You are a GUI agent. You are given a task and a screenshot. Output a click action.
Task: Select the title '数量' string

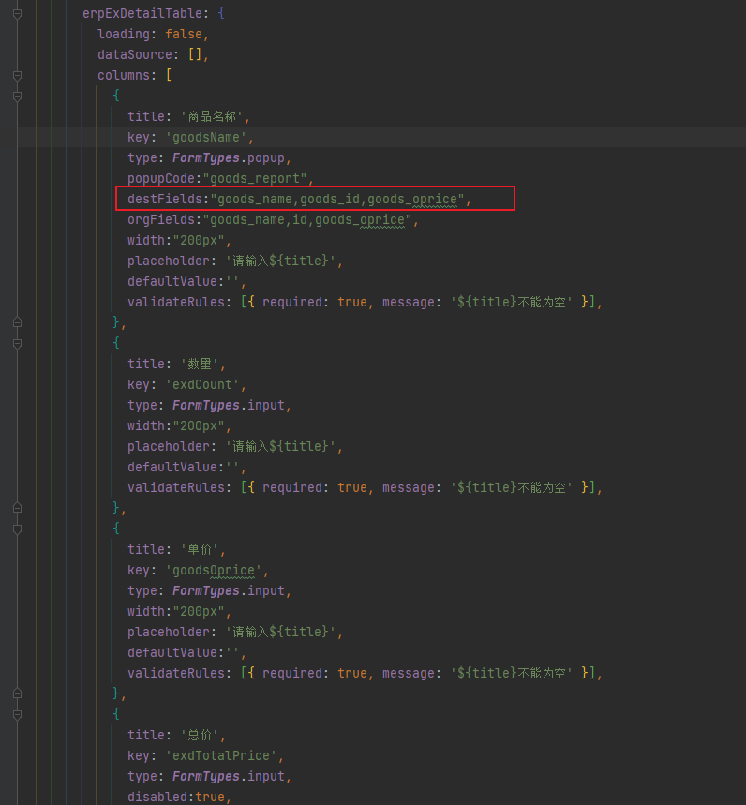[200, 364]
